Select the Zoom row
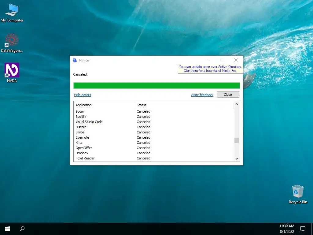The width and height of the screenshot is (313, 235). pos(154,111)
